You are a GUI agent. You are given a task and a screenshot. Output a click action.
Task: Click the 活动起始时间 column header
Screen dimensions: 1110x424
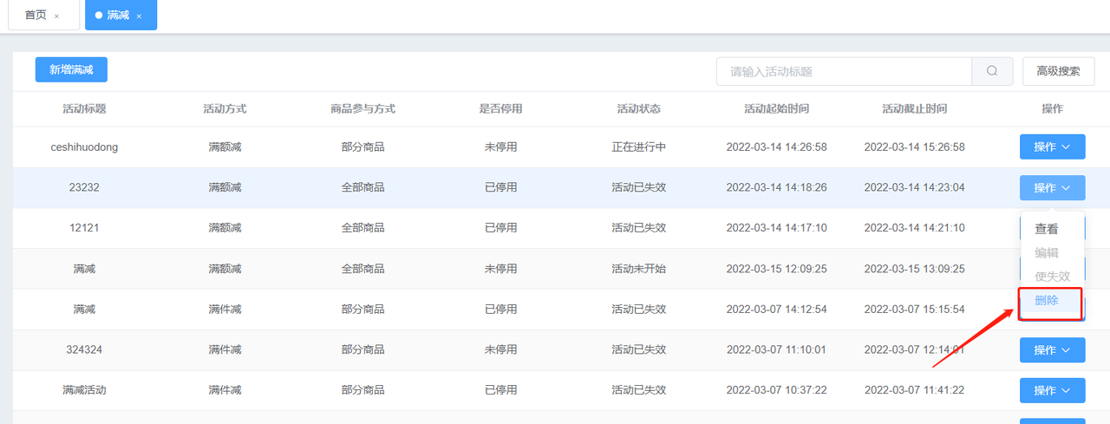point(776,109)
